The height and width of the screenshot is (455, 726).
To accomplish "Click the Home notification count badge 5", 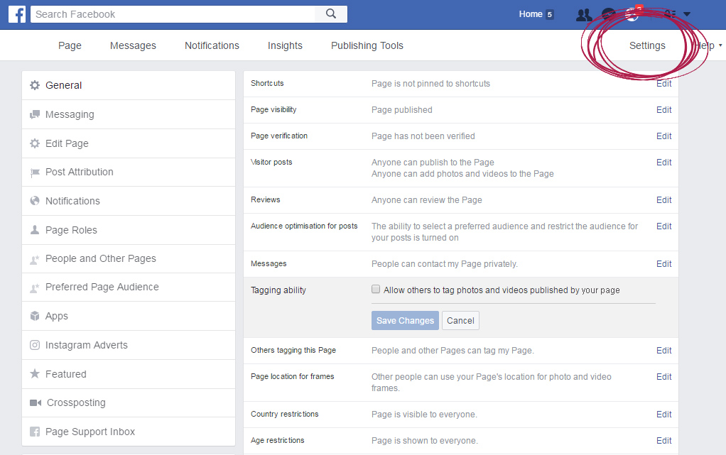I will coord(550,14).
